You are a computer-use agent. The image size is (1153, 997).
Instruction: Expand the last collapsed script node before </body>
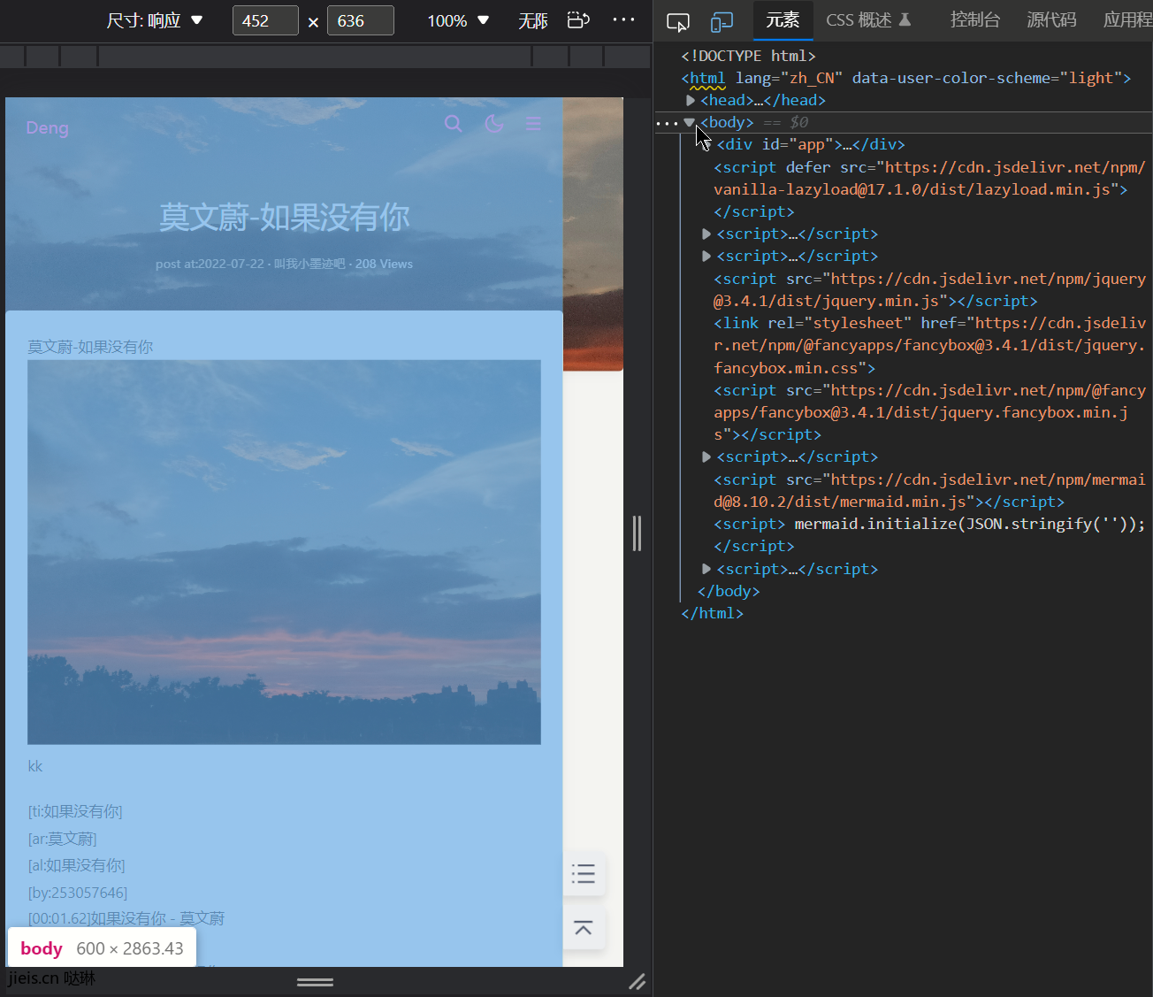[706, 569]
